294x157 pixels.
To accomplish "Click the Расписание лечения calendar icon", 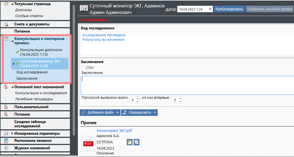I will (x=6, y=141).
